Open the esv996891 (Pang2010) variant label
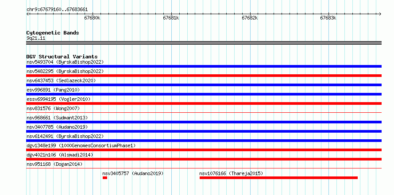 [x=53, y=90]
